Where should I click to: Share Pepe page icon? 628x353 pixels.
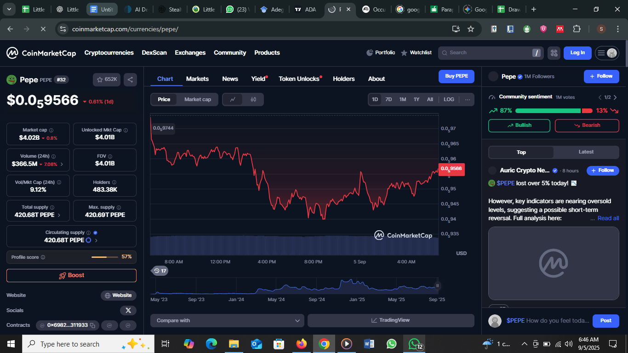[x=130, y=80]
